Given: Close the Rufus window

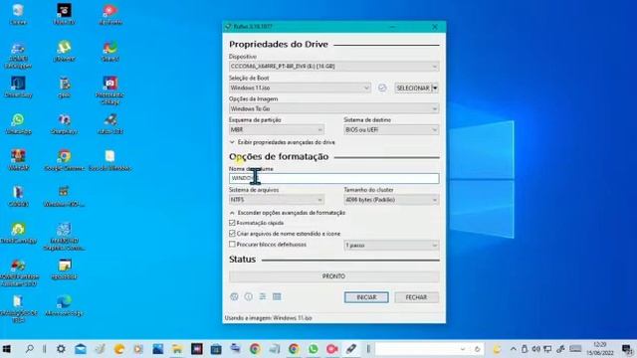Looking at the screenshot, I should 435,27.
